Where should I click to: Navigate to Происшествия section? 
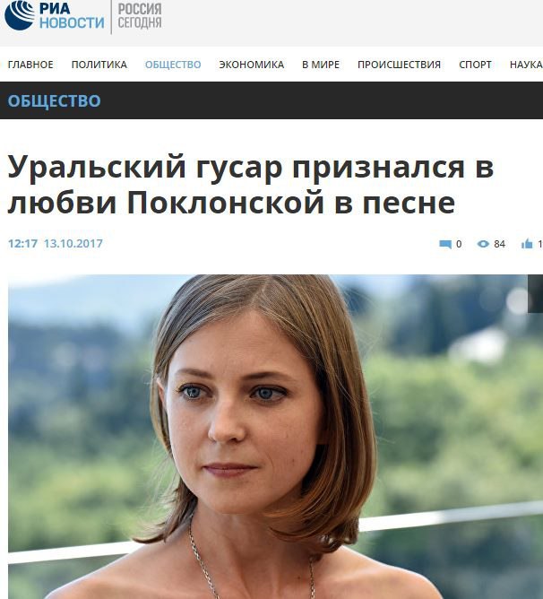[x=399, y=65]
